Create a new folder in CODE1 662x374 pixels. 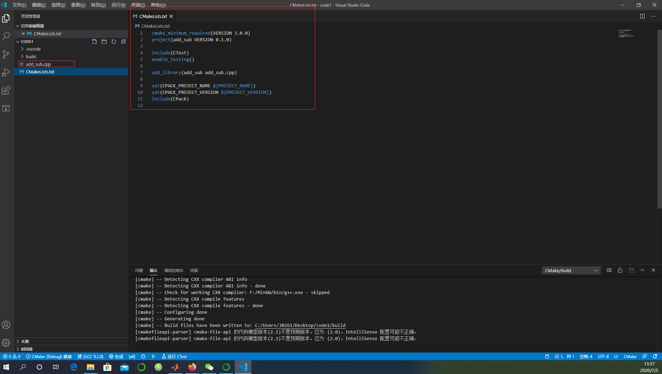tap(104, 42)
